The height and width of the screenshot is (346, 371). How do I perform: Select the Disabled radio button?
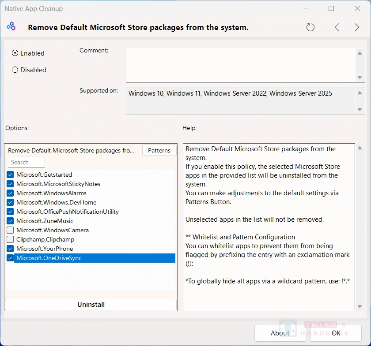(15, 70)
